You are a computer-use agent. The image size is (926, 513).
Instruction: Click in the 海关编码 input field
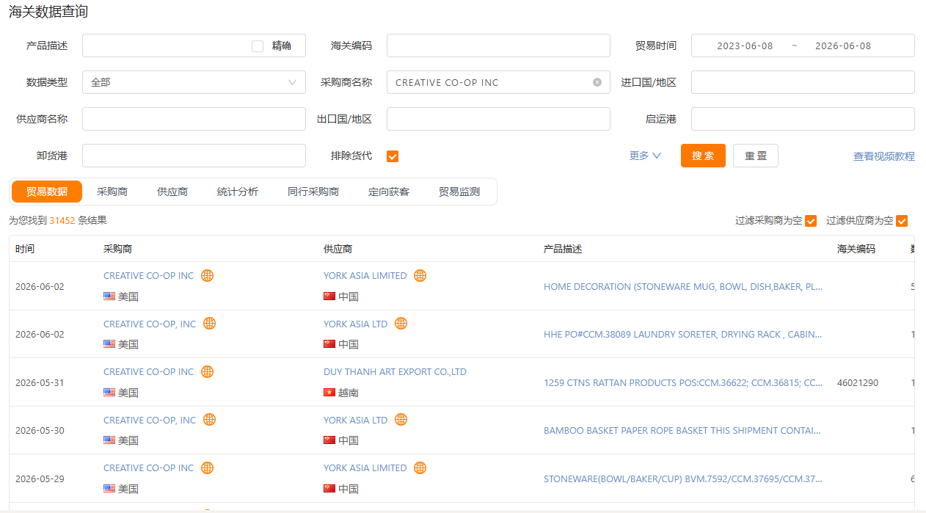tap(498, 46)
